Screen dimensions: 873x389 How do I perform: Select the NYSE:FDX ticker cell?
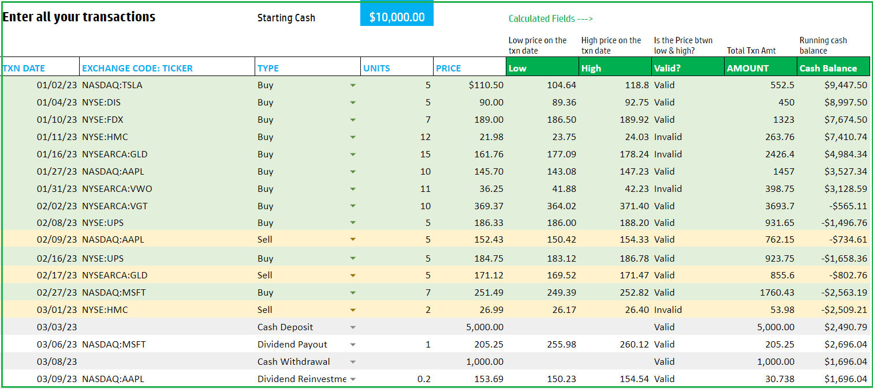click(167, 120)
